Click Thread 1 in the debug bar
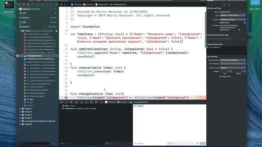The width and height of the screenshot is (262, 147). pos(122,102)
